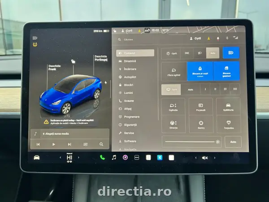Search media with the magnifier icon
The image size is (269, 202).
coord(101,144)
